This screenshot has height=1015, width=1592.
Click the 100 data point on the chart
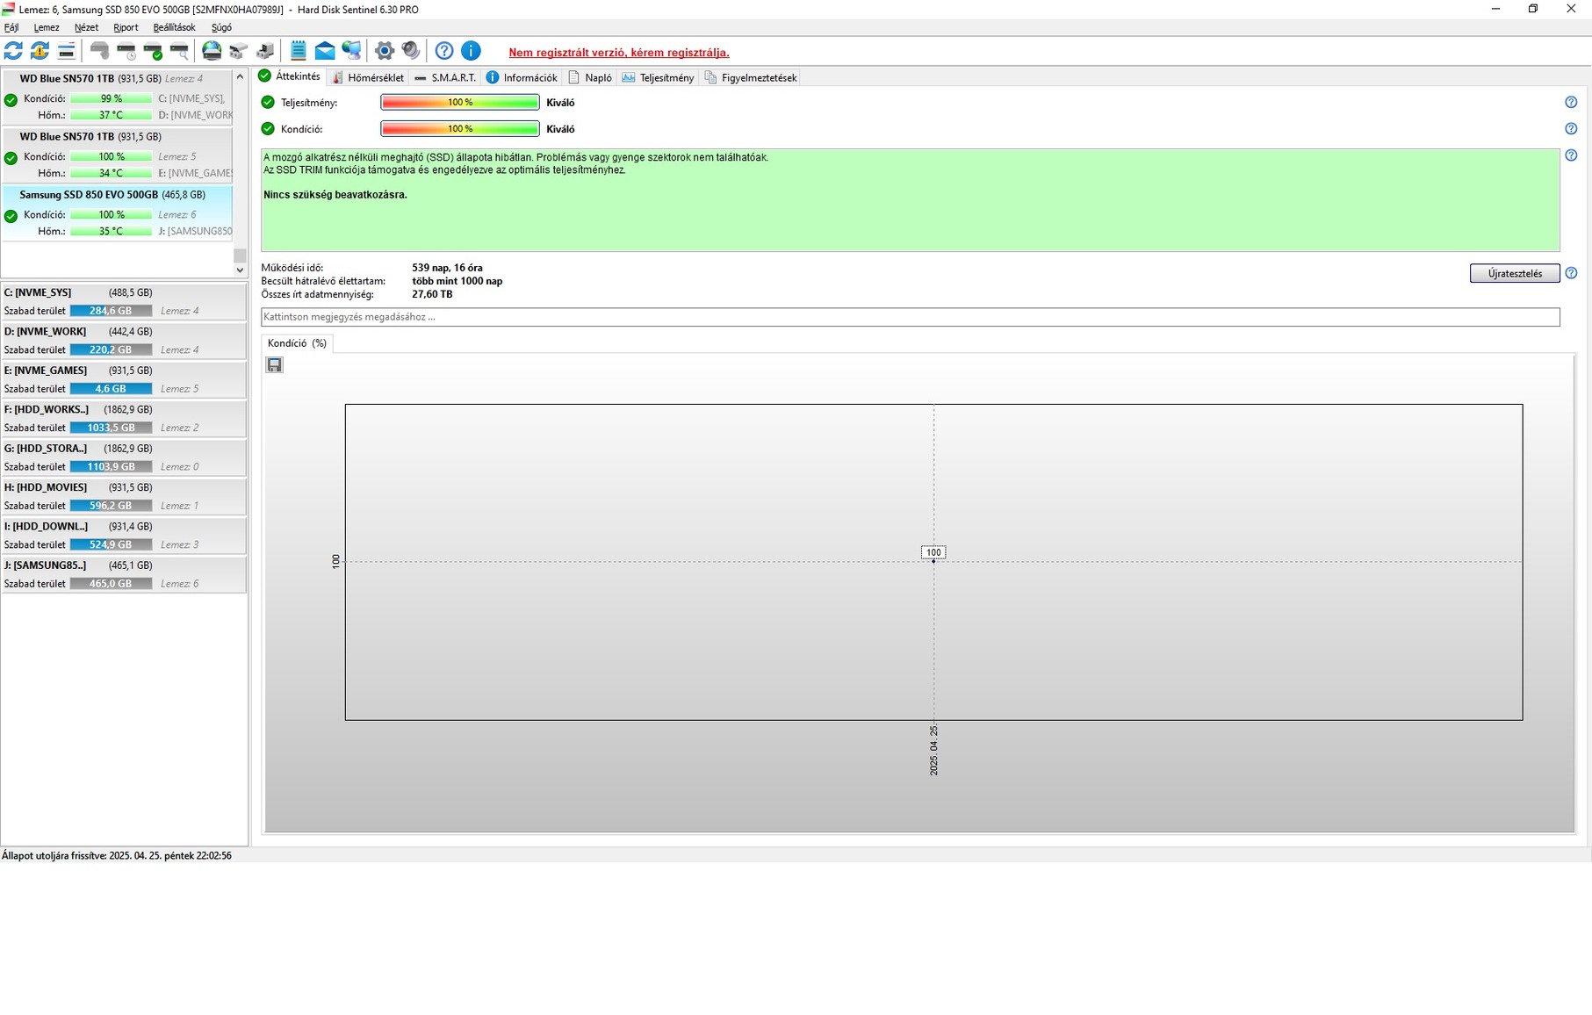pyautogui.click(x=933, y=561)
